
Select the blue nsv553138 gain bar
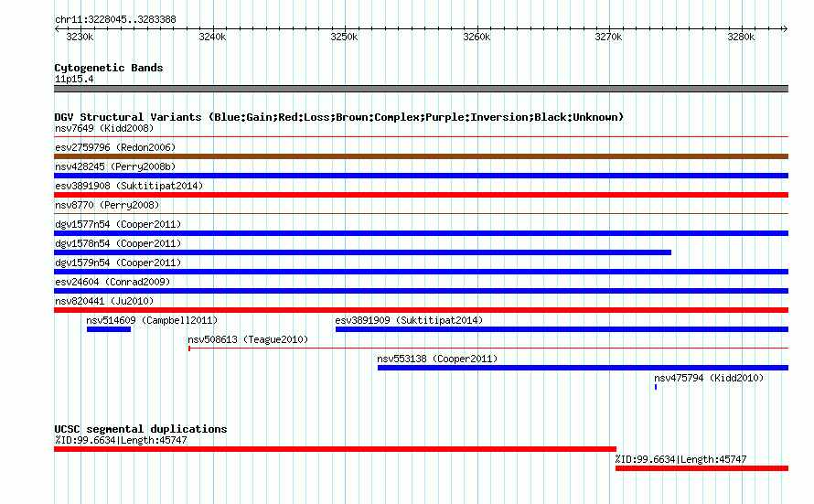[x=583, y=368]
